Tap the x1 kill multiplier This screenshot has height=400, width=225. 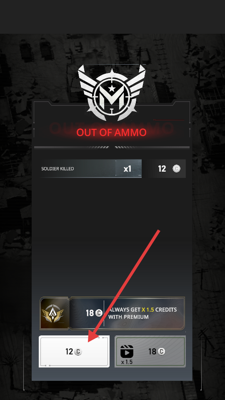pos(127,169)
